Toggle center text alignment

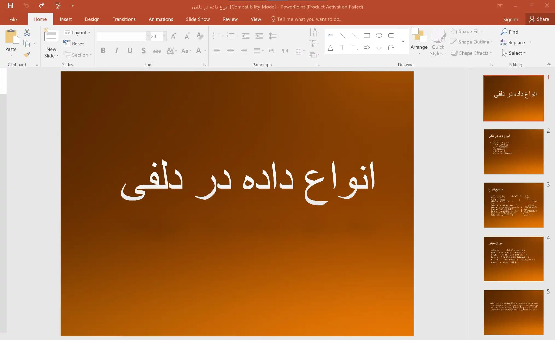point(230,51)
